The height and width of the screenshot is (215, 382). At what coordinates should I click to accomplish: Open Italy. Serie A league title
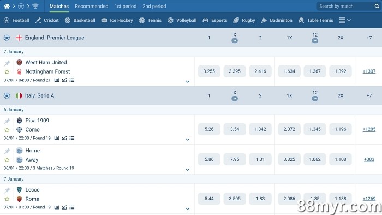(39, 95)
